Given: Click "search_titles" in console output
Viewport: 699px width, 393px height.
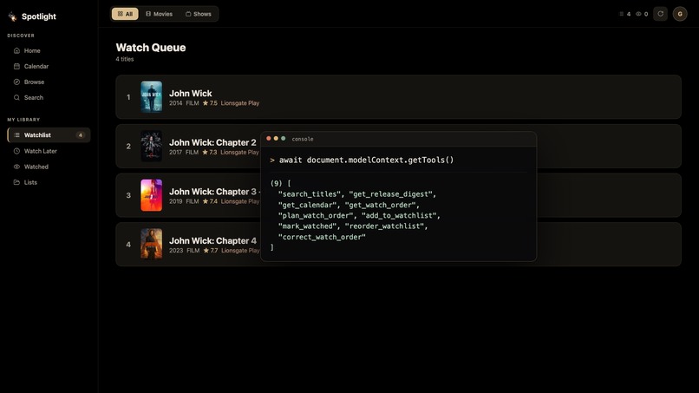Looking at the screenshot, I should click(310, 194).
